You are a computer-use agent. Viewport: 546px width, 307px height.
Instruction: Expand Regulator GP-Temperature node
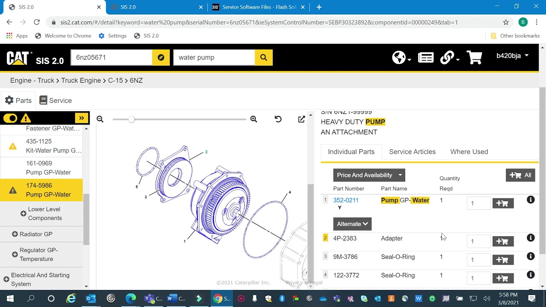[x=15, y=255]
